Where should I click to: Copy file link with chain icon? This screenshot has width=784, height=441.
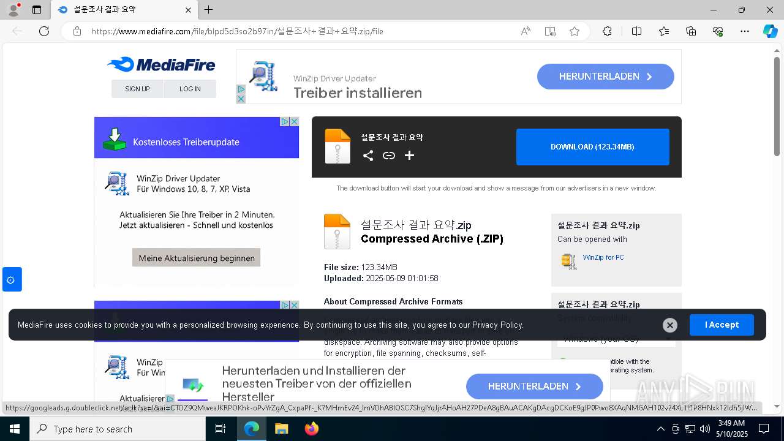click(389, 156)
